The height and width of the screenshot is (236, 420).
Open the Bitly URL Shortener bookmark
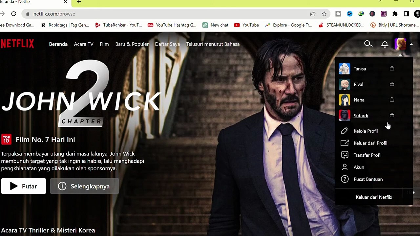click(394, 25)
